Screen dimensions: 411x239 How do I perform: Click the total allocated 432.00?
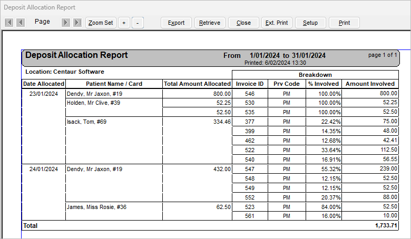click(x=222, y=169)
